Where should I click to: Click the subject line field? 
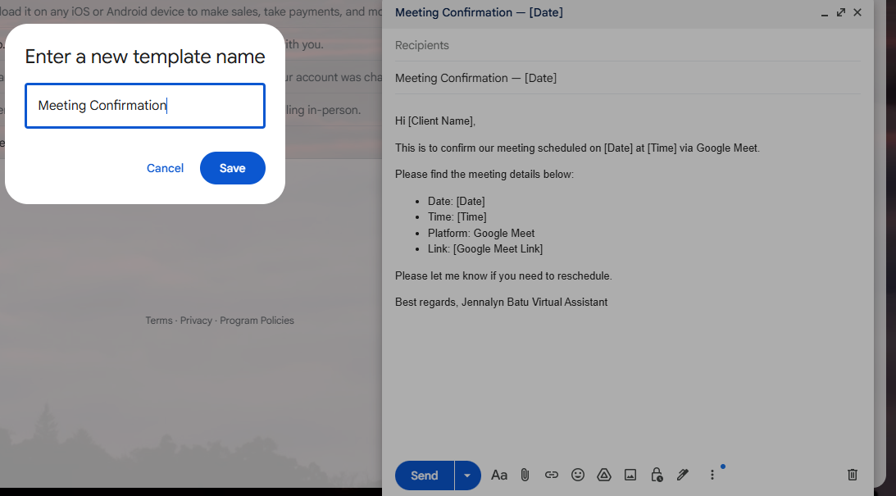click(627, 78)
